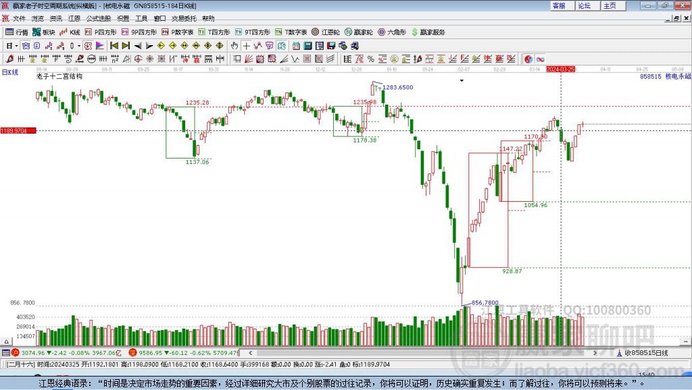Image resolution: width=692 pixels, height=390 pixels.
Task: Click the red-blue yin-yang icon
Action: click(528, 59)
